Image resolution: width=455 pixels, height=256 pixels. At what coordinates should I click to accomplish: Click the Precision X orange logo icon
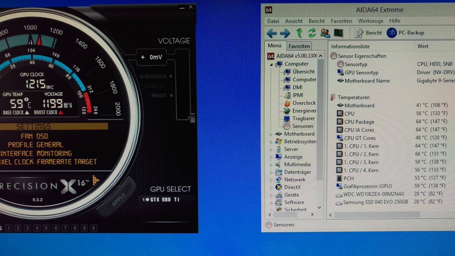[96, 180]
